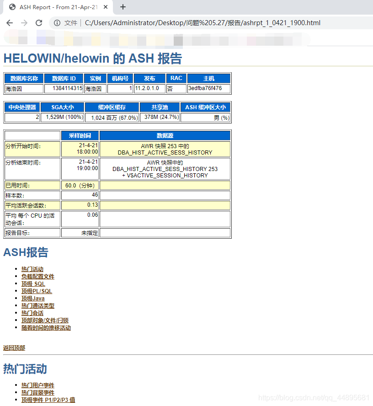Viewport: 373px width, 406px height.
Task: Click the buffer cache value 1,024 百万 (67.0%)
Action: pyautogui.click(x=112, y=118)
